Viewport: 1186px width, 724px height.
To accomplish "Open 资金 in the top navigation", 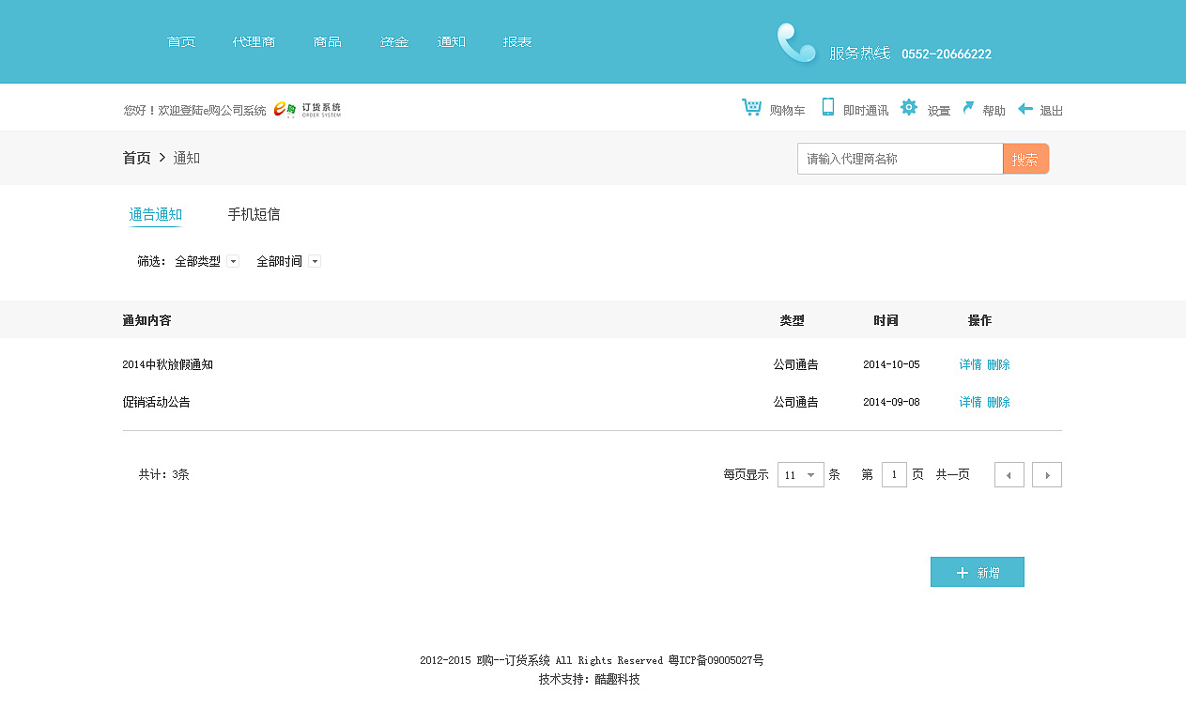I will coord(394,42).
